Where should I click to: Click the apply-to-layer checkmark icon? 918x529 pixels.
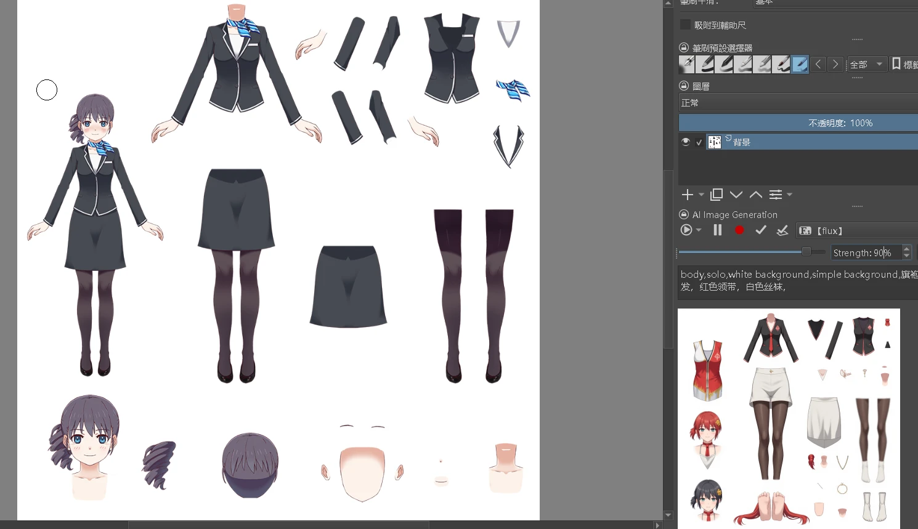click(x=782, y=230)
